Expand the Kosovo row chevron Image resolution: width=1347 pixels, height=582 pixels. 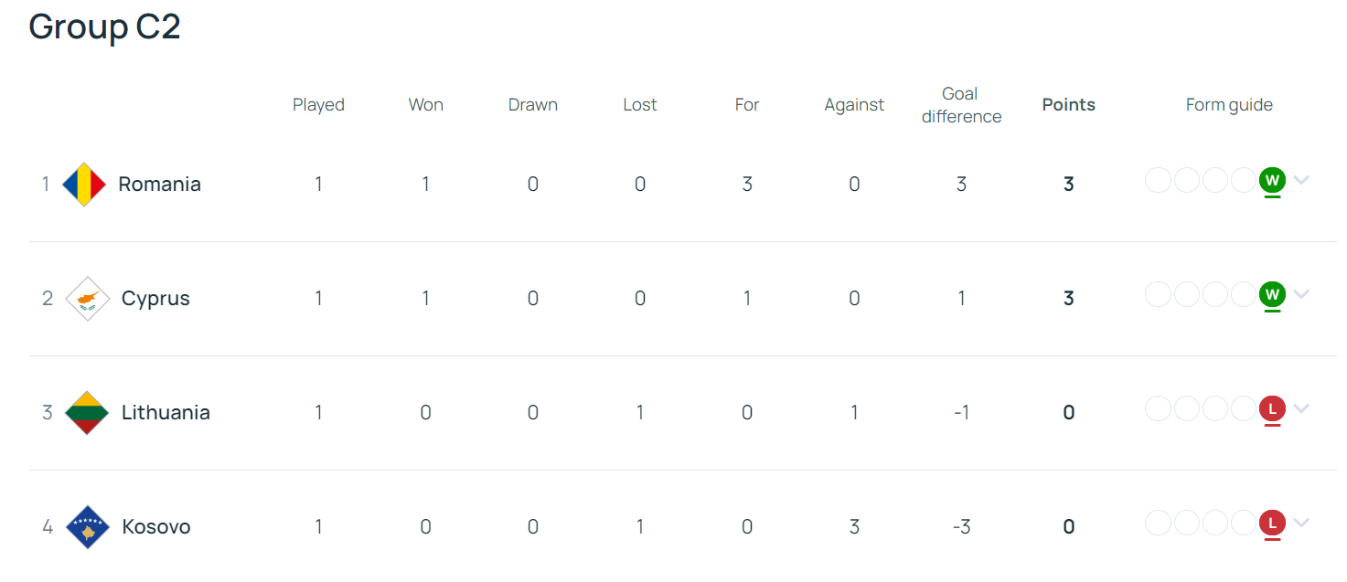tap(1301, 523)
